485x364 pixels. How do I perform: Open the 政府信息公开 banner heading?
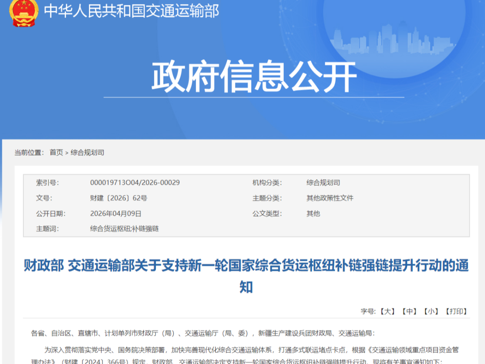(254, 77)
